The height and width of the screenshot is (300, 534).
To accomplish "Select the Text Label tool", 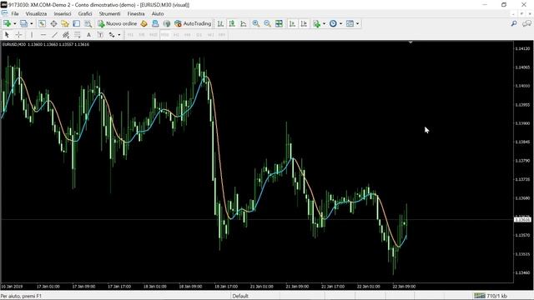I will tap(100, 35).
